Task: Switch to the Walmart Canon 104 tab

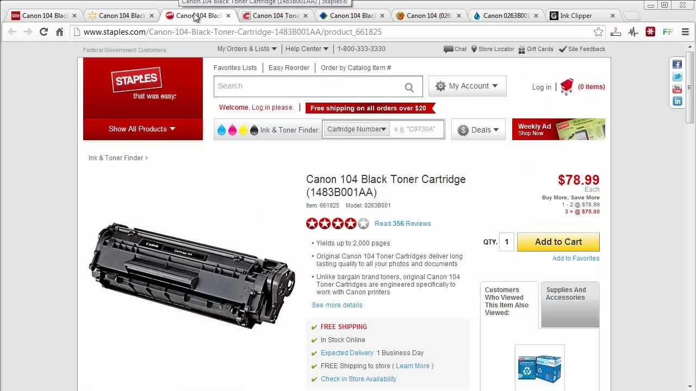Action: click(x=121, y=16)
